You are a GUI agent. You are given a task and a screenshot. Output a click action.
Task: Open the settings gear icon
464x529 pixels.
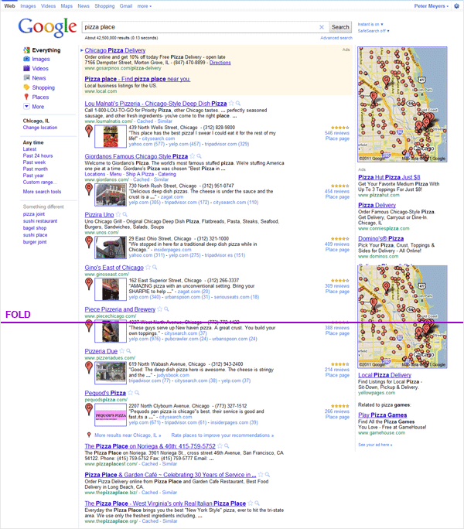coord(456,6)
